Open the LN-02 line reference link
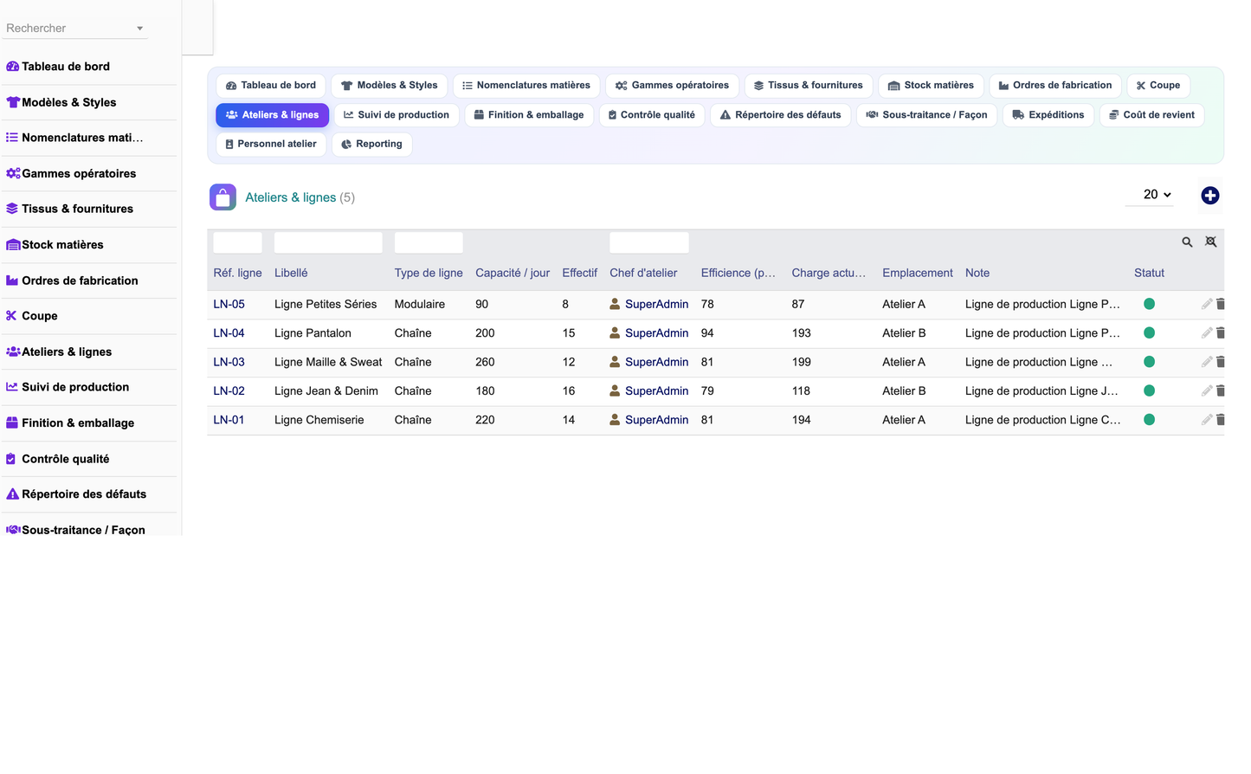This screenshot has width=1251, height=774. coord(229,391)
